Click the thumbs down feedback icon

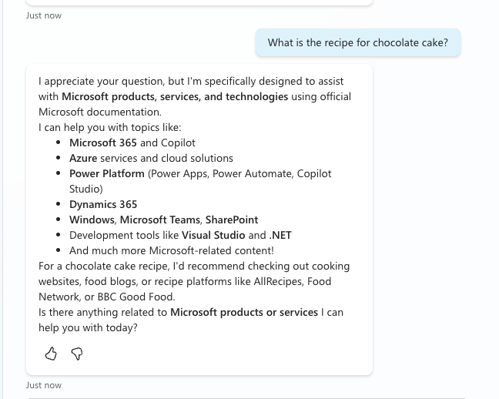pos(77,354)
